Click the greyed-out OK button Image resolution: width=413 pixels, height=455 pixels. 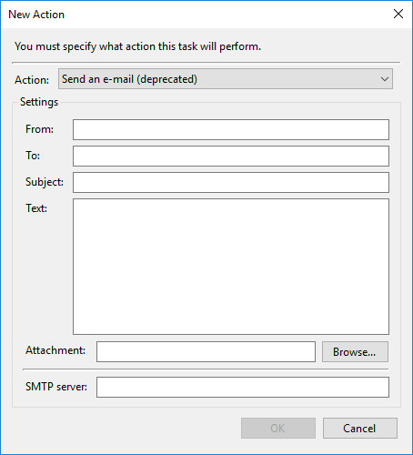[x=278, y=428]
